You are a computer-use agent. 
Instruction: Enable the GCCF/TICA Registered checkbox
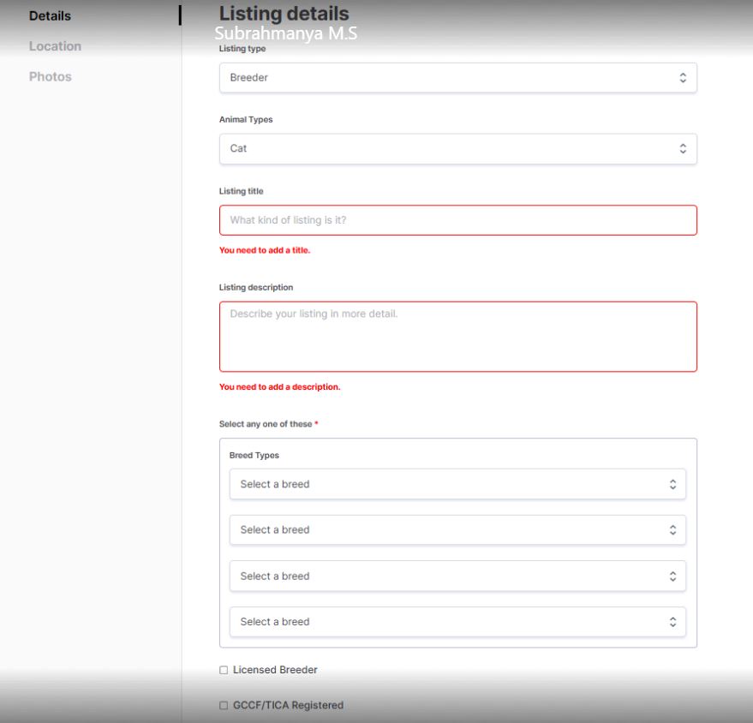pos(224,705)
